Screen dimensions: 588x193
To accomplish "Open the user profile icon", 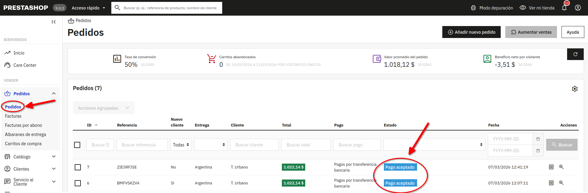I will pyautogui.click(x=578, y=8).
